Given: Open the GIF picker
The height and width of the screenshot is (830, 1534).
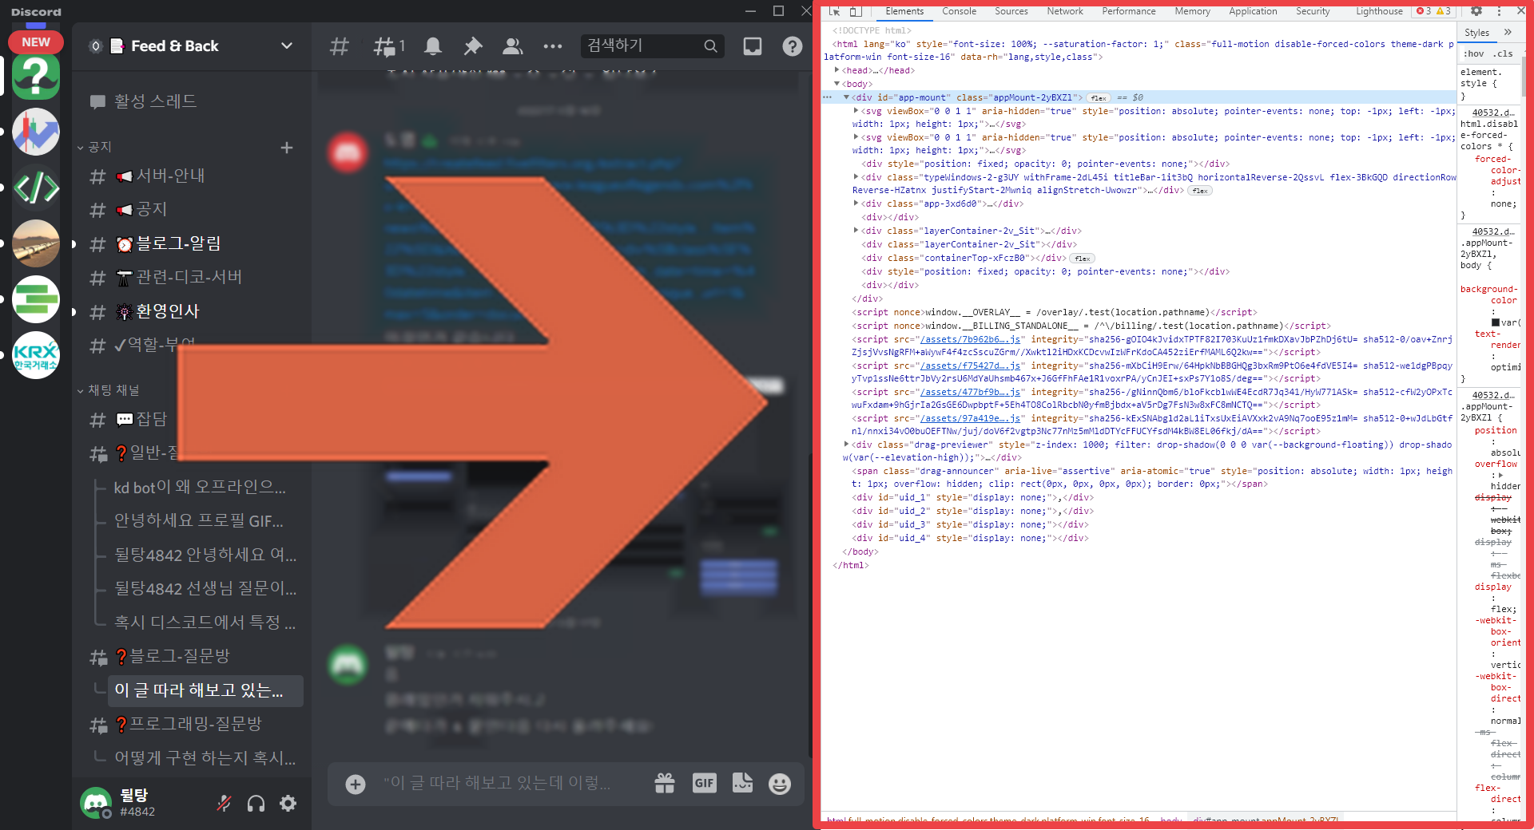Looking at the screenshot, I should point(704,783).
